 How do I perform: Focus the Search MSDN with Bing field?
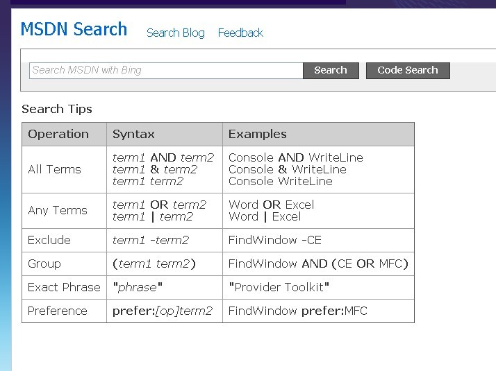[x=166, y=71]
